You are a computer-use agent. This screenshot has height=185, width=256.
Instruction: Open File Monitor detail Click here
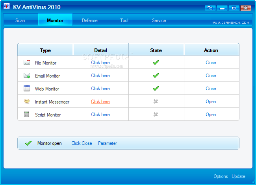[100, 63]
